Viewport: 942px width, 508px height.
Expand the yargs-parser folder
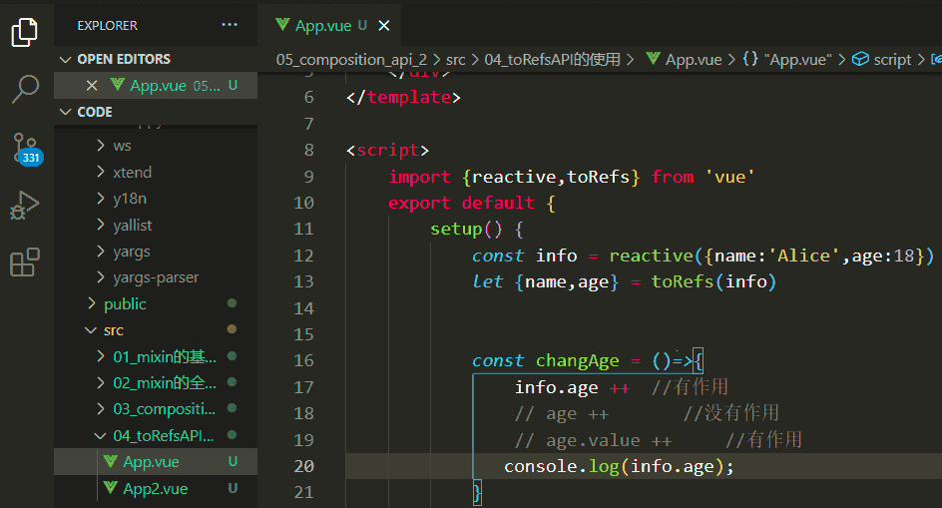(156, 277)
